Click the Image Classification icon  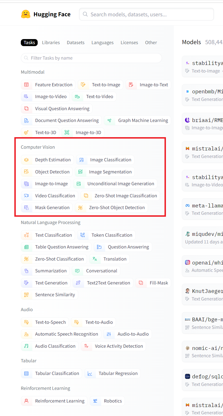(x=82, y=160)
